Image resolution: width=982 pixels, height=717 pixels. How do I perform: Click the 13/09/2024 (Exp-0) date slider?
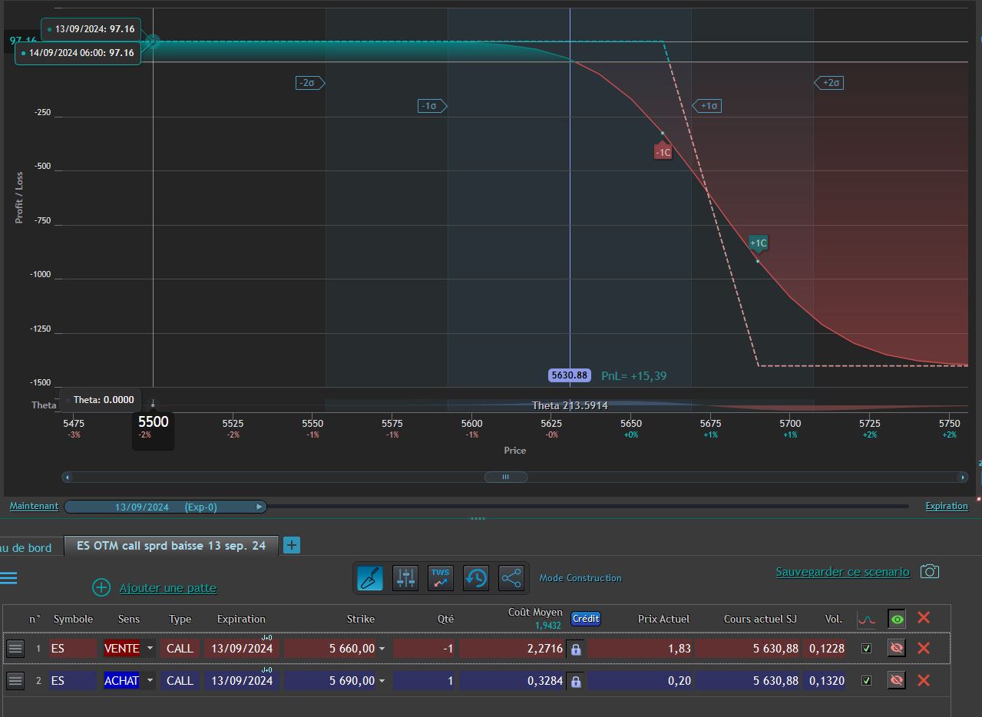[165, 507]
